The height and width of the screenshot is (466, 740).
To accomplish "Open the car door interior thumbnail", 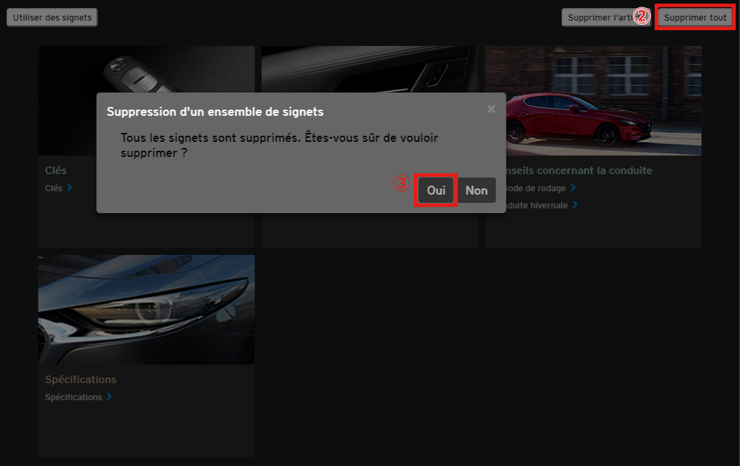I will click(x=369, y=69).
